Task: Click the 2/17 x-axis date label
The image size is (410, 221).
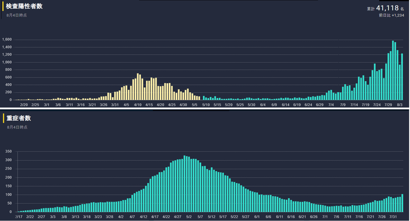Action: click(19, 217)
